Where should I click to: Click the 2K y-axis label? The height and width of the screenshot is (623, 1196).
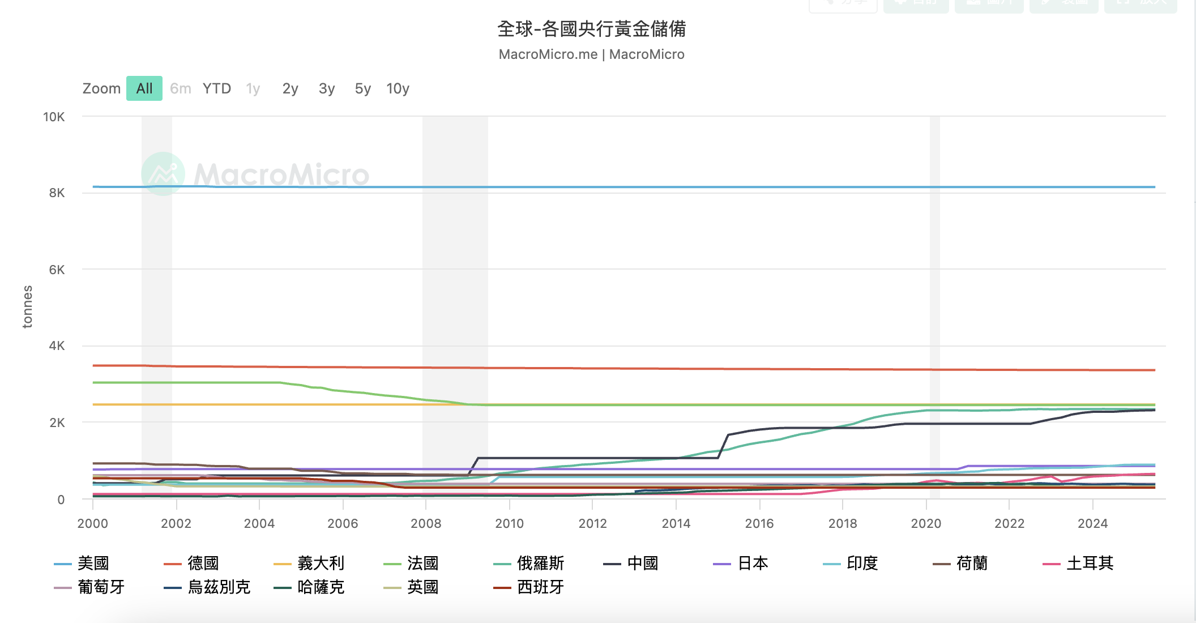57,423
